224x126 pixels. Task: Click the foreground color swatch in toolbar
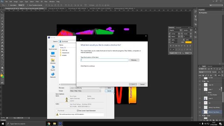1,76
